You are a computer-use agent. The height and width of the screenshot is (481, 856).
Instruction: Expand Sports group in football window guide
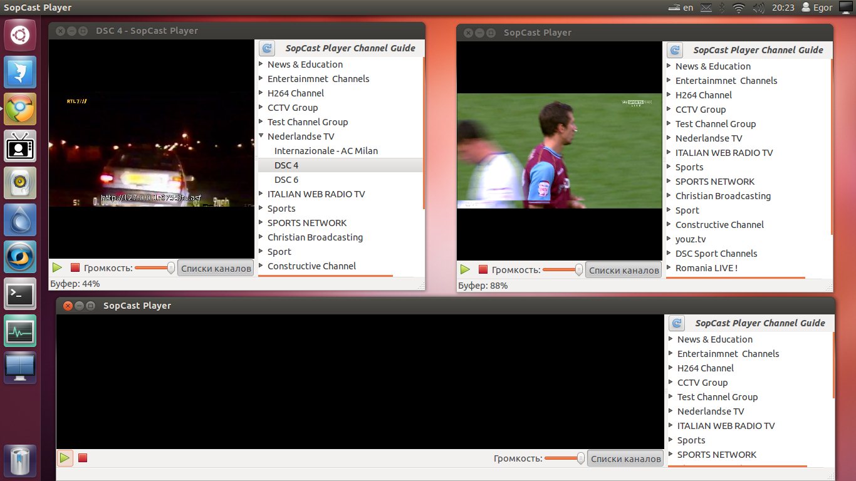click(x=669, y=167)
